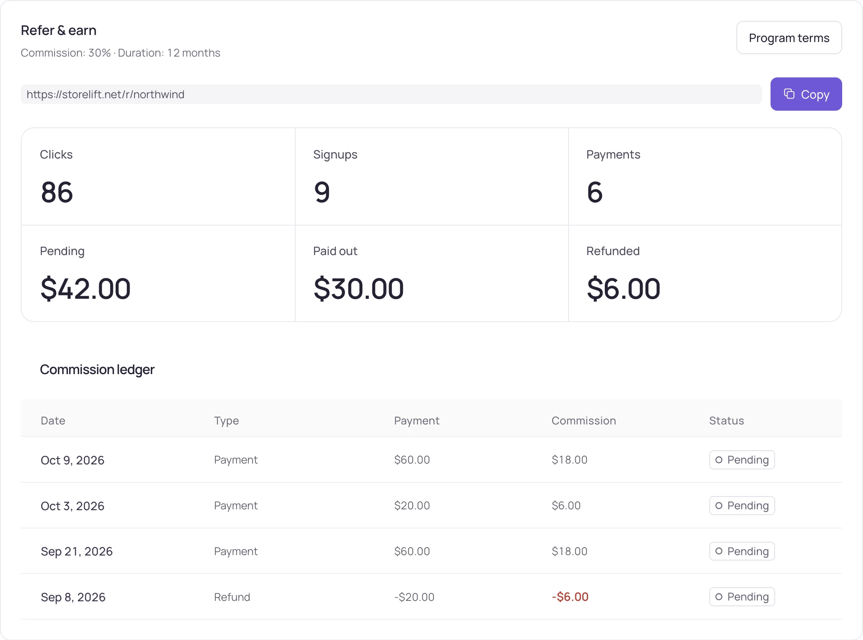Select the referral URL field storelift.net/r/northwind

tap(392, 94)
